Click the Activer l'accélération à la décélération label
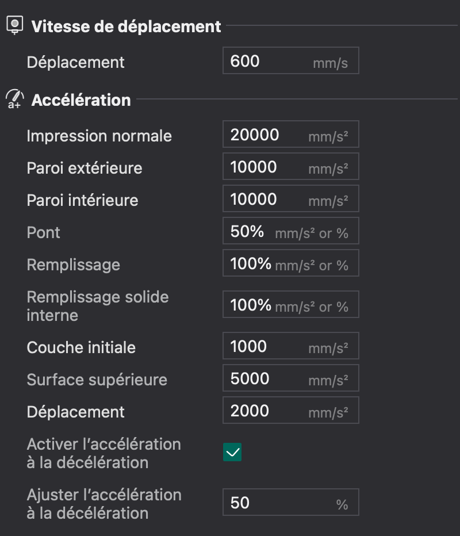Screen dimensions: 460x536 point(103,453)
